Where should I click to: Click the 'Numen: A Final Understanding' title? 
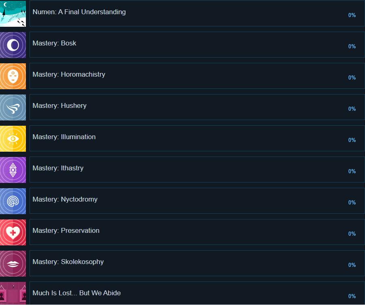click(79, 12)
